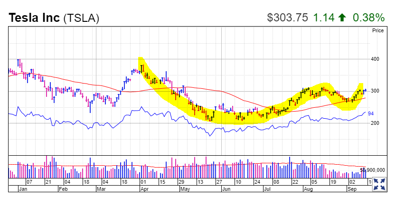Click the Tesla Inc company name
Image resolution: width=405 pixels, height=197 pixels.
[x=34, y=18]
